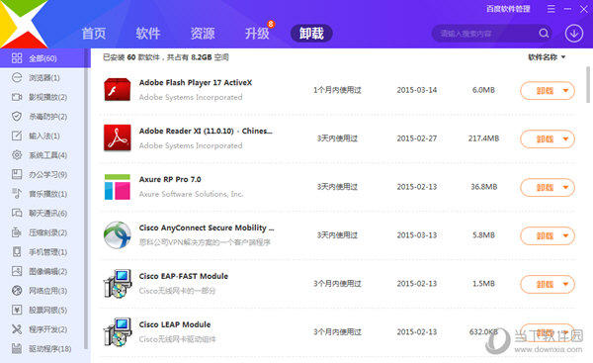Select the 程序开发(2) tools icon
593x363 pixels.
[x=17, y=329]
